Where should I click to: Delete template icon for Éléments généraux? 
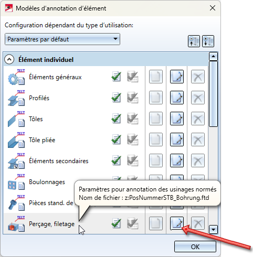pyautogui.click(x=198, y=77)
